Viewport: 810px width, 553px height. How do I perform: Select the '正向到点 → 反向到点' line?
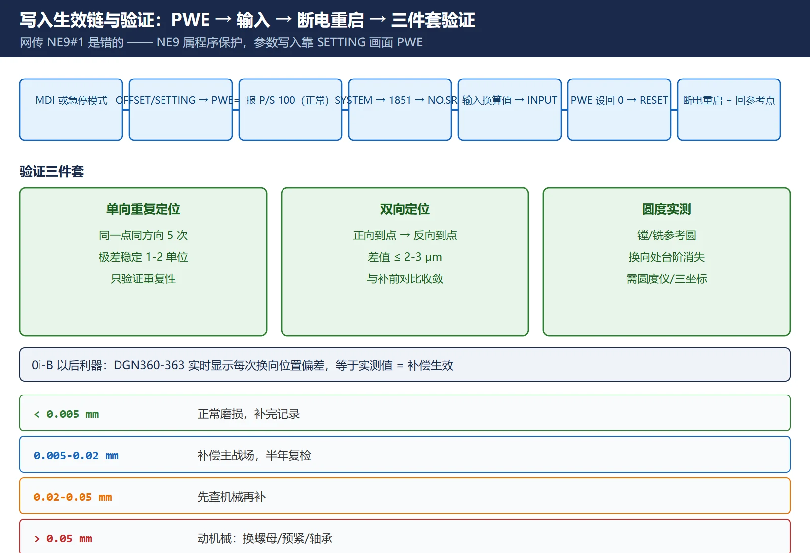click(405, 235)
